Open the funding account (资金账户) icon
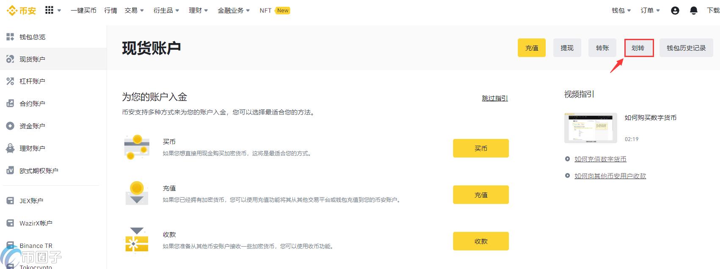720x269 pixels. coord(10,126)
